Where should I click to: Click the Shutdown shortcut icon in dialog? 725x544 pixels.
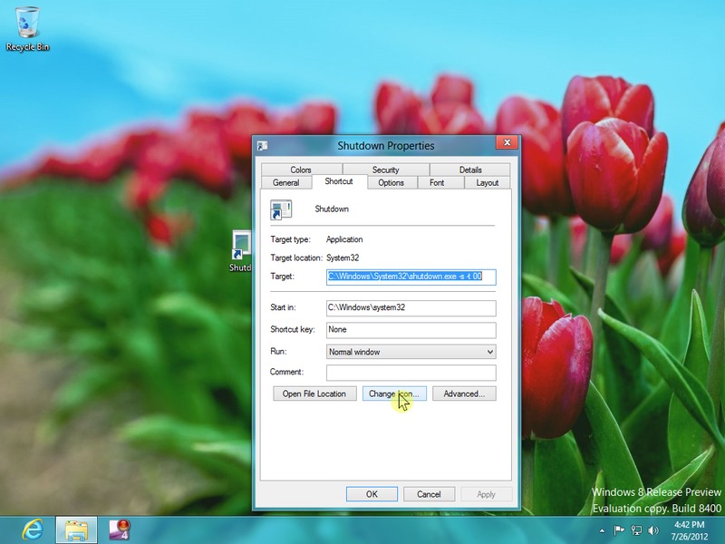281,210
